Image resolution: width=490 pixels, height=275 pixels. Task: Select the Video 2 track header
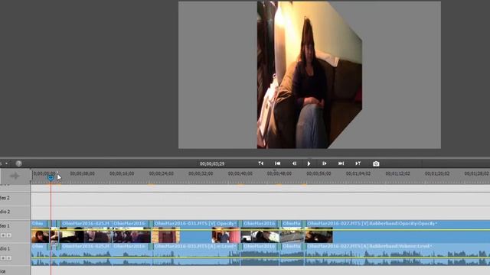pos(15,198)
